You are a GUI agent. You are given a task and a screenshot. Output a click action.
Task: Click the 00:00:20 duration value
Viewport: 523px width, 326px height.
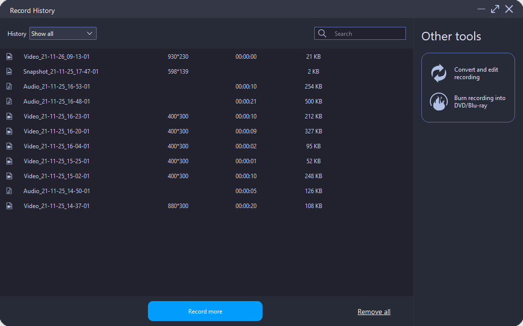tap(246, 206)
